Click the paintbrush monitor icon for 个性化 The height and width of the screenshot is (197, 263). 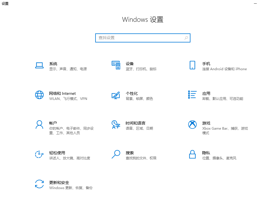pyautogui.click(x=116, y=95)
